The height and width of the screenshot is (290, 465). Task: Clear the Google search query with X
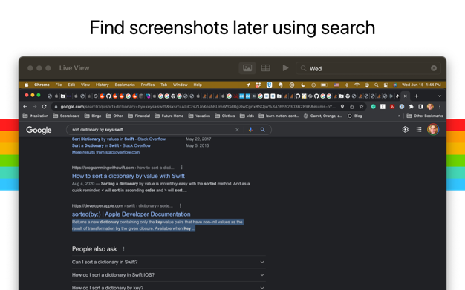(237, 130)
